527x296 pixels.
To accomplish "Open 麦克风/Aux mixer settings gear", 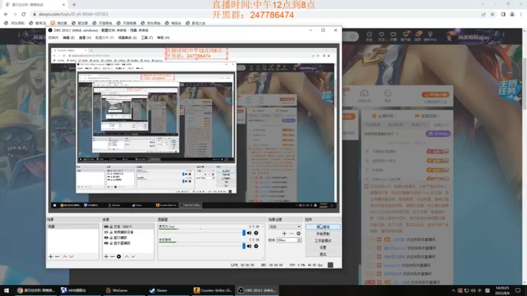I will 256,233.
